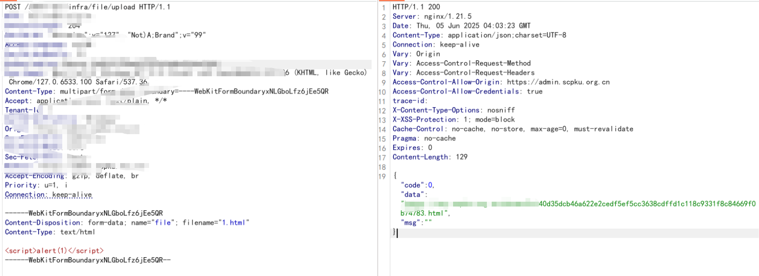This screenshot has height=276, width=759.
Task: Click X-XSS-Protection: 1; mode=block header
Action: tap(454, 120)
